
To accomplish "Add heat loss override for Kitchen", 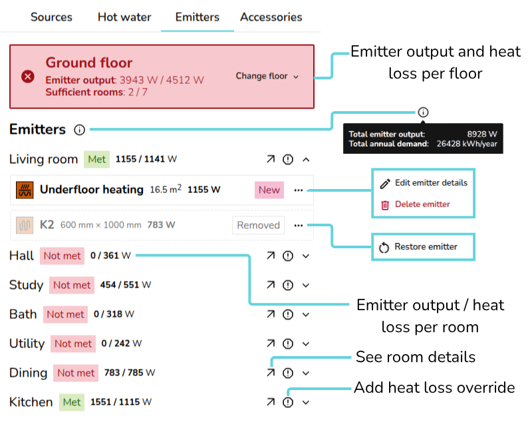I will (x=288, y=402).
